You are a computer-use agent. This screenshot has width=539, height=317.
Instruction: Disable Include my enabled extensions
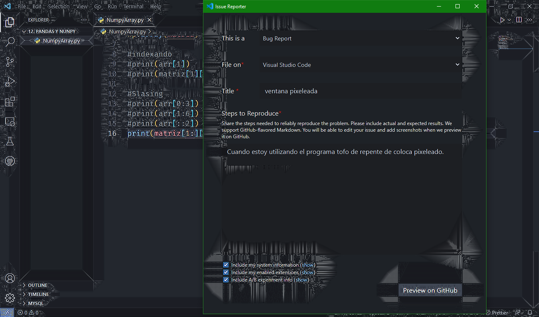point(226,272)
